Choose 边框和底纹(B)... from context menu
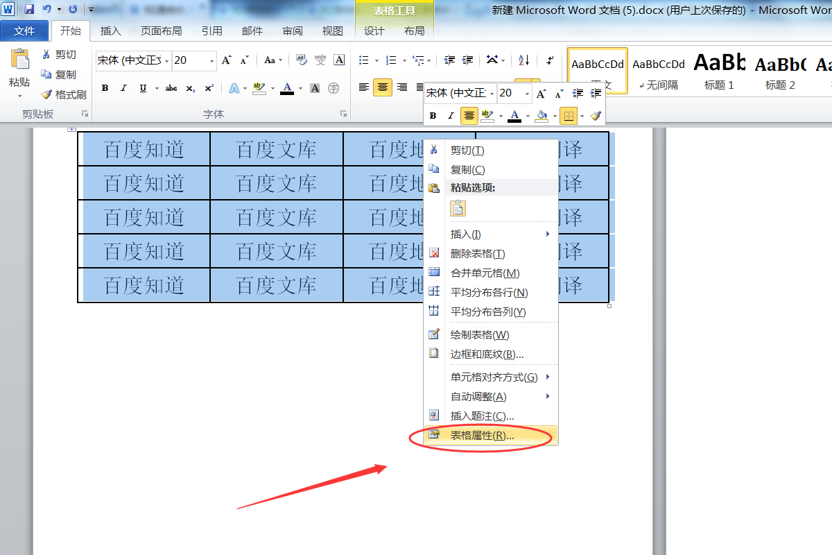 [x=491, y=354]
